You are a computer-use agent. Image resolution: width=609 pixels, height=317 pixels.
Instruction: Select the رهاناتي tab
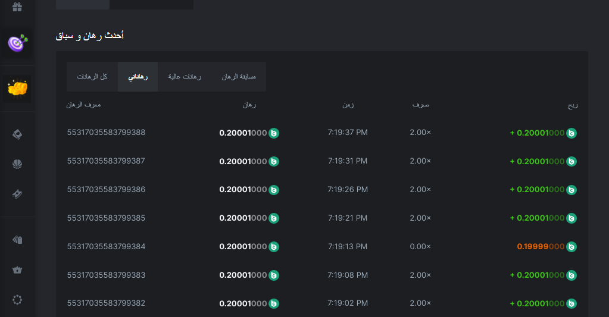click(x=138, y=77)
